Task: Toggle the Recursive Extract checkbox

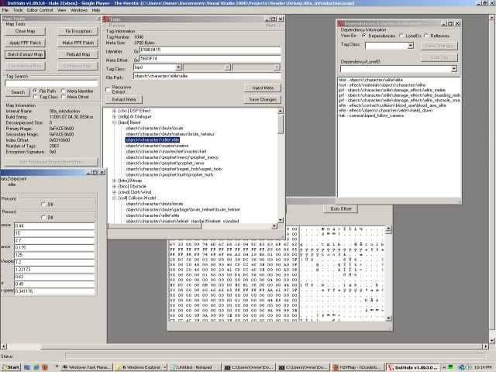Action: 108,90
